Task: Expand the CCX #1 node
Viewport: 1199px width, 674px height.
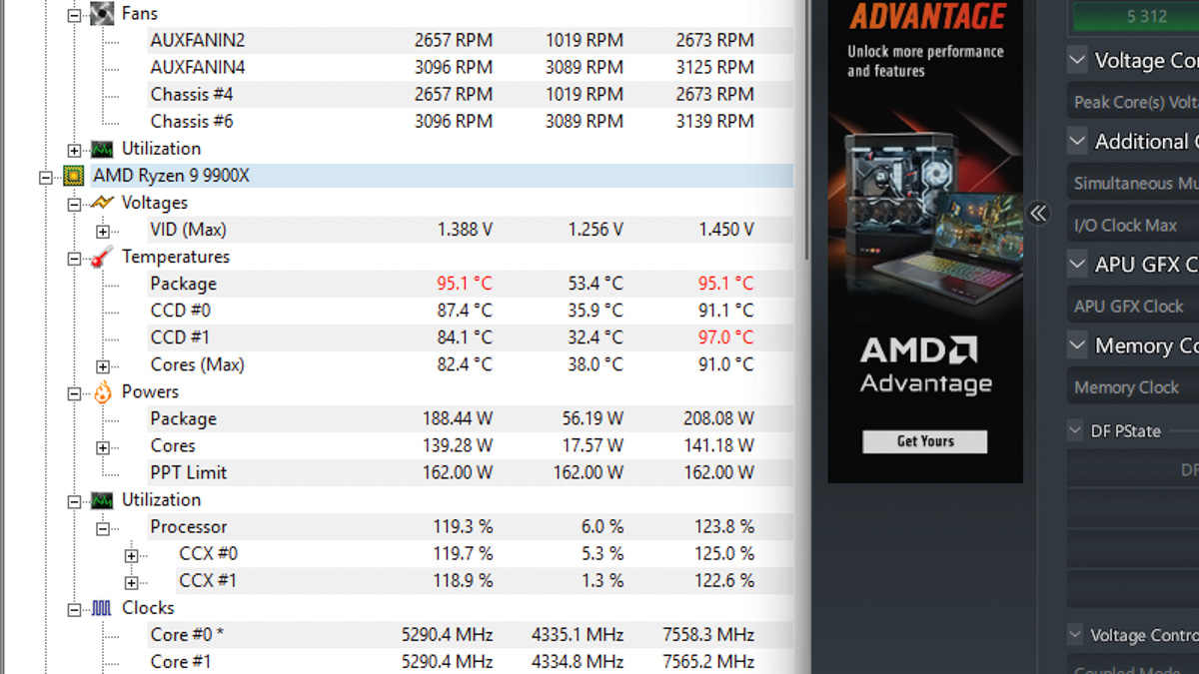Action: 131,581
